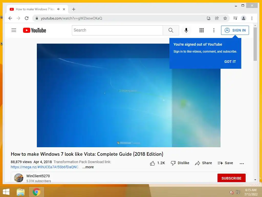262x197 pixels.
Task: Click the vertical scrollbar thumb
Action: (x=255, y=44)
